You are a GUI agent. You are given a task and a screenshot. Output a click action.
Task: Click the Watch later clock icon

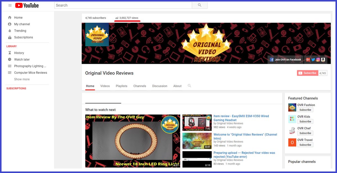(10, 59)
